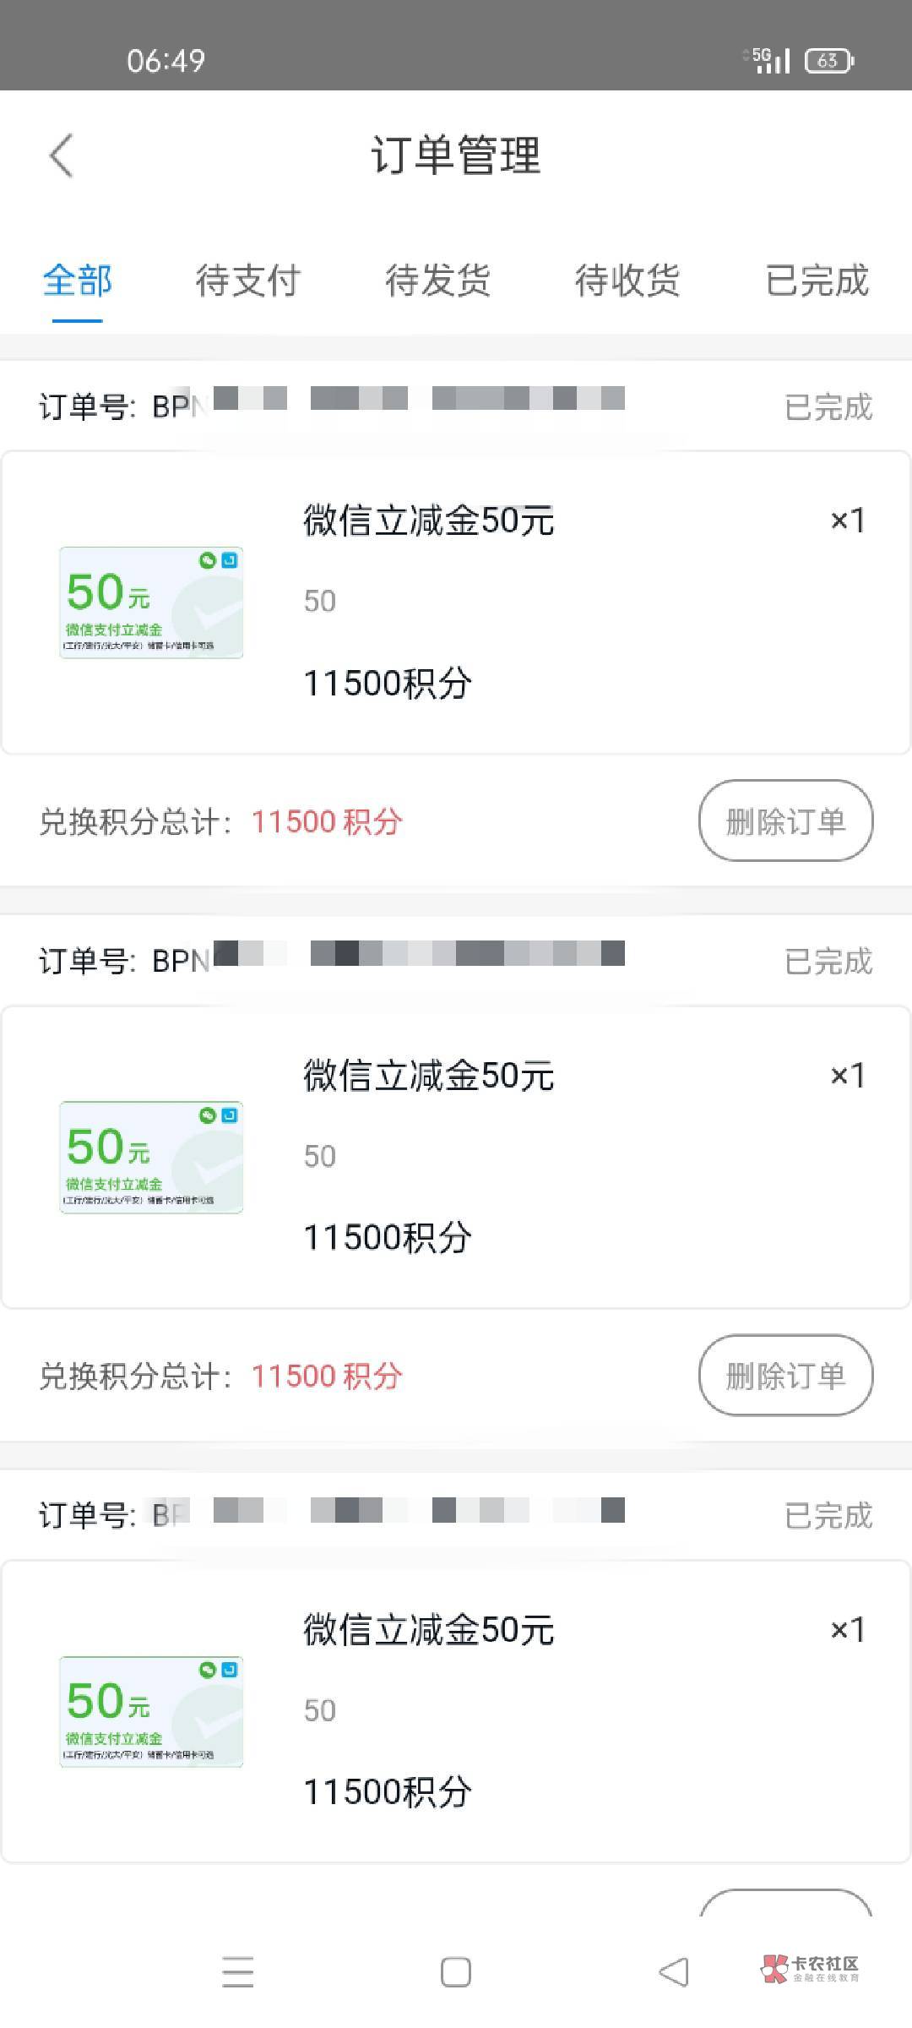Tap the battery level indicator icon
912x2028 pixels.
point(829,61)
